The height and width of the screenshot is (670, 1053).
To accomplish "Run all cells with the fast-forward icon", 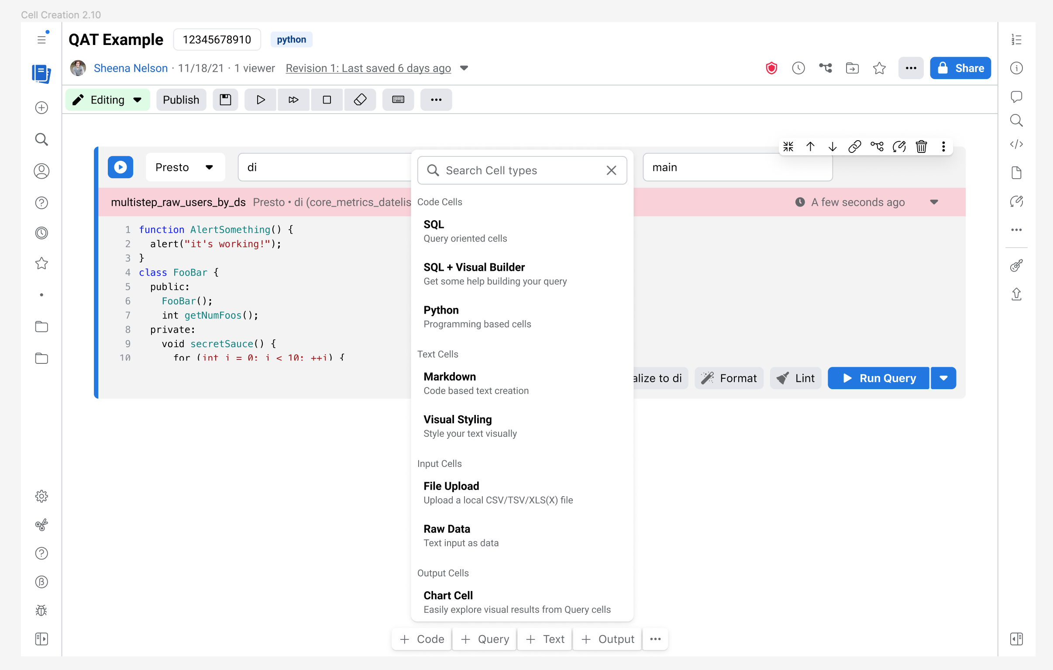I will [x=293, y=100].
